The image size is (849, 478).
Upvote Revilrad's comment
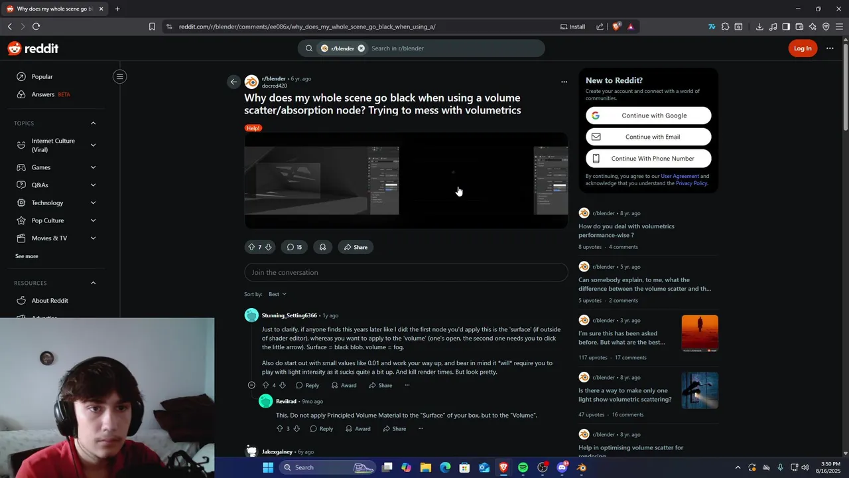coord(280,429)
